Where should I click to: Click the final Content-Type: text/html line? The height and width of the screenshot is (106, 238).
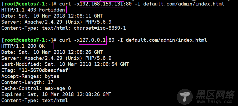coord(34,100)
